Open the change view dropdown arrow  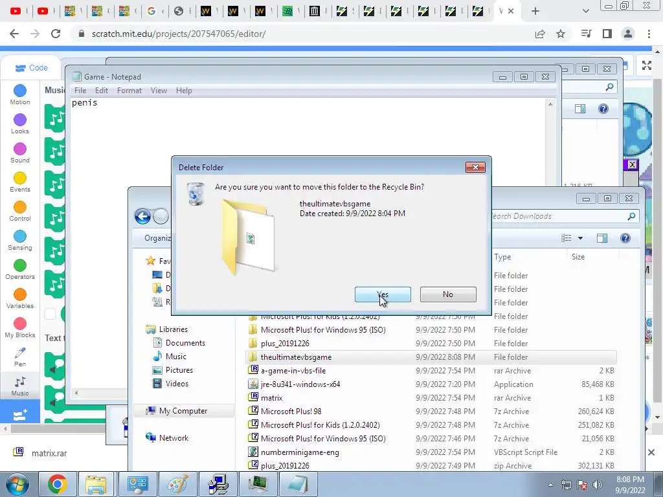click(580, 238)
